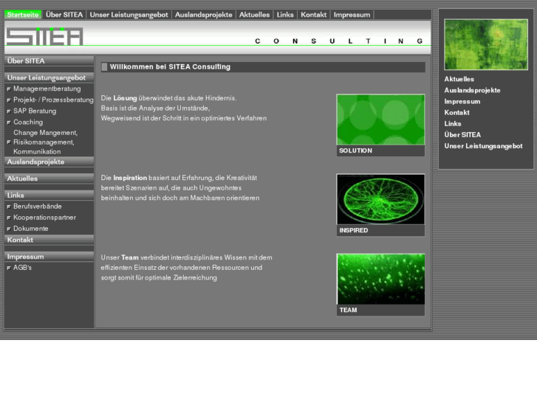Click the CONSULTING banner text
The image size is (537, 402).
(339, 41)
